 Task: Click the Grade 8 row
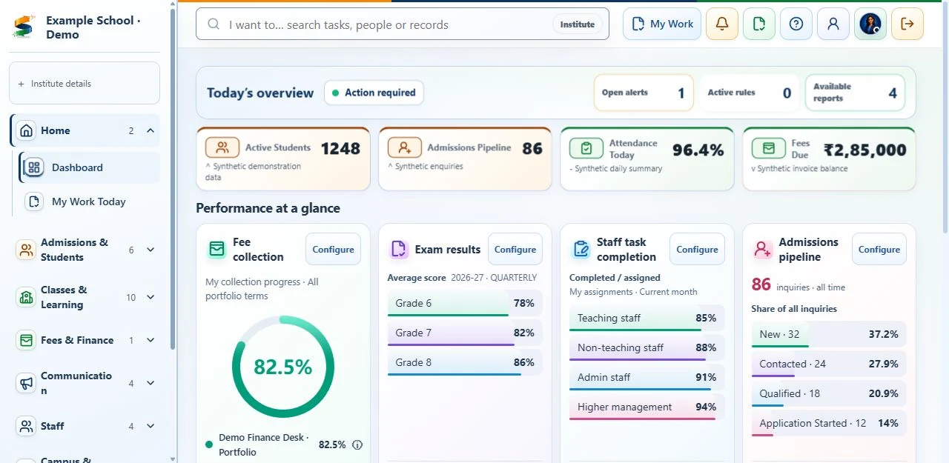465,362
